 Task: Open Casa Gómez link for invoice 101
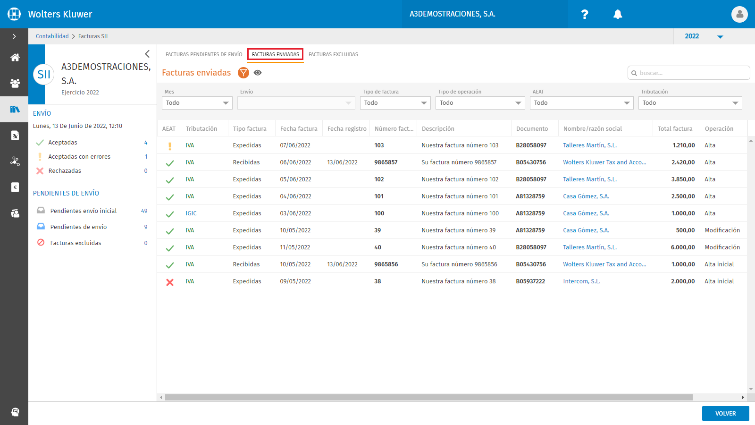tap(586, 196)
